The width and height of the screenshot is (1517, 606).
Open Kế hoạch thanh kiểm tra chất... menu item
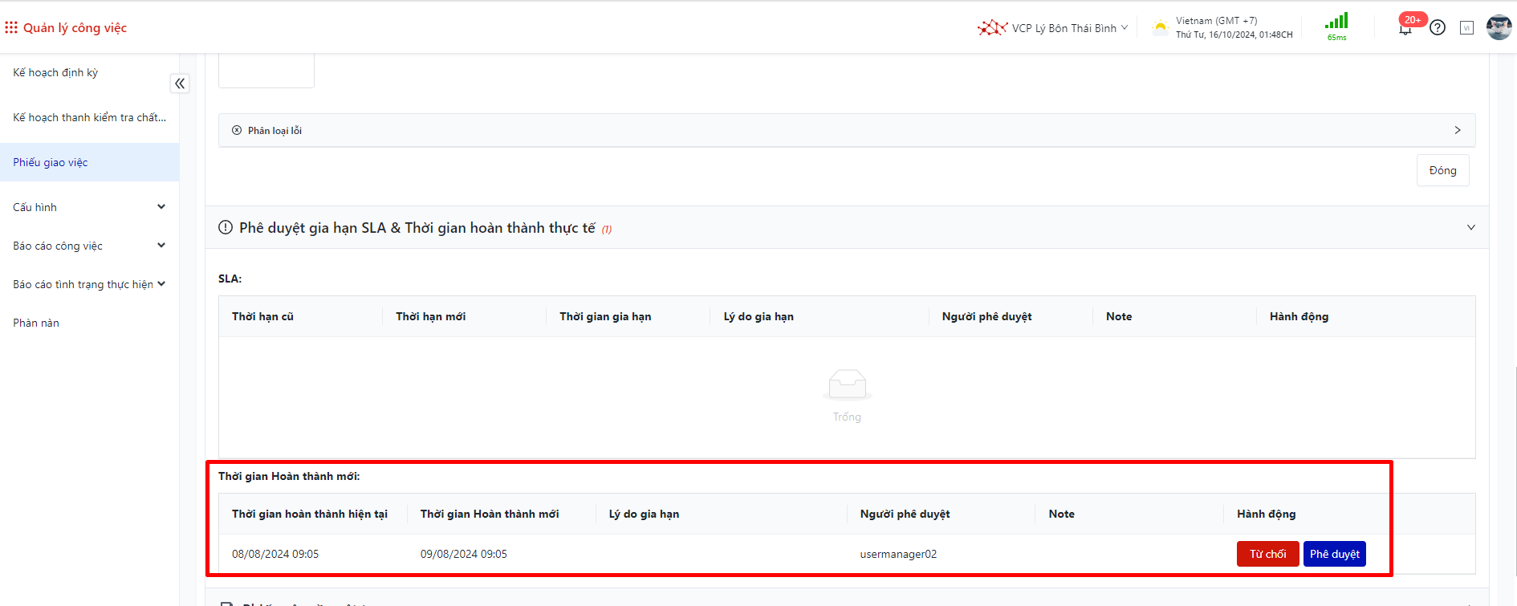[x=89, y=117]
